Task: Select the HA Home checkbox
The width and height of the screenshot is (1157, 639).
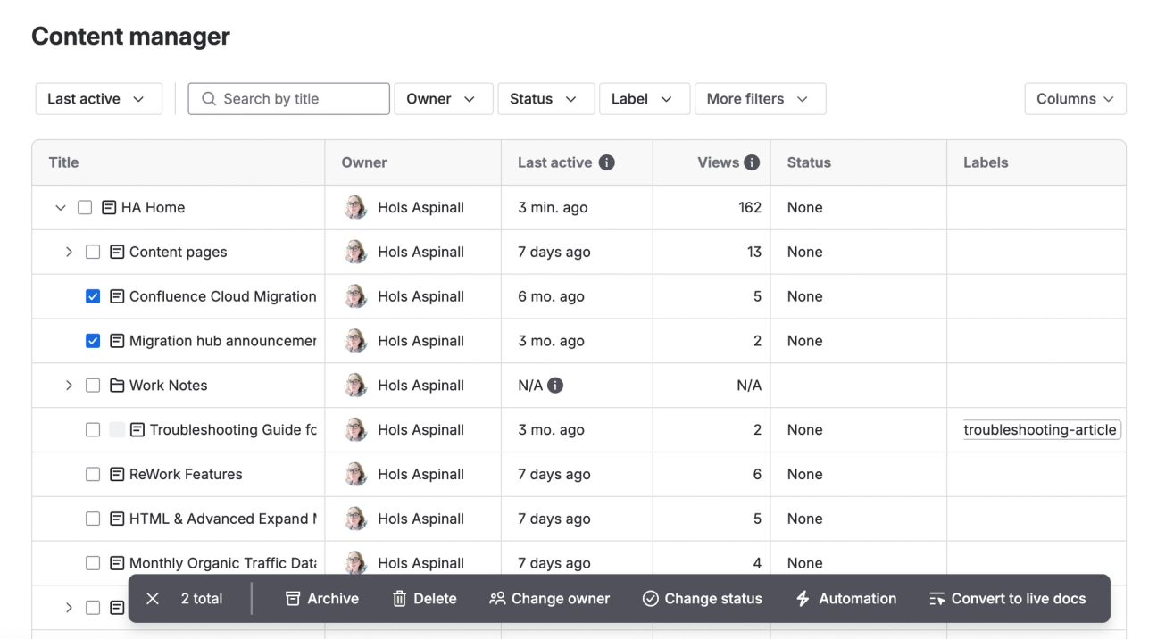Action: 85,207
